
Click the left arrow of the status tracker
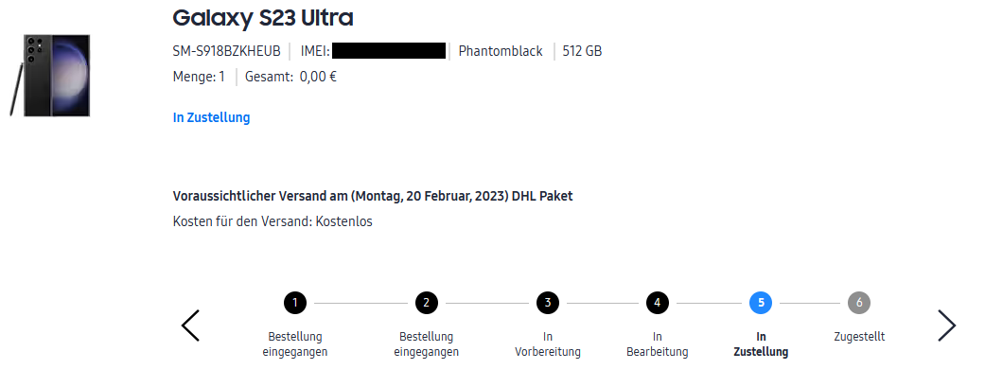pos(190,325)
